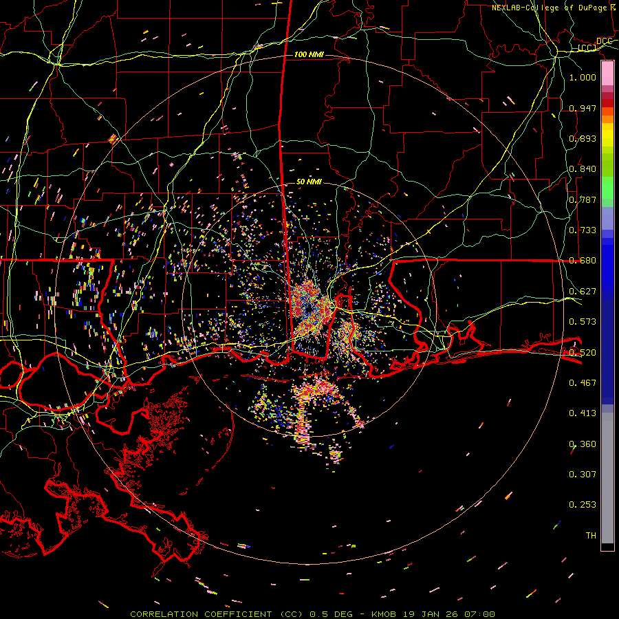Click the bright green segment of color bar
The height and width of the screenshot is (619, 619).
(607, 188)
